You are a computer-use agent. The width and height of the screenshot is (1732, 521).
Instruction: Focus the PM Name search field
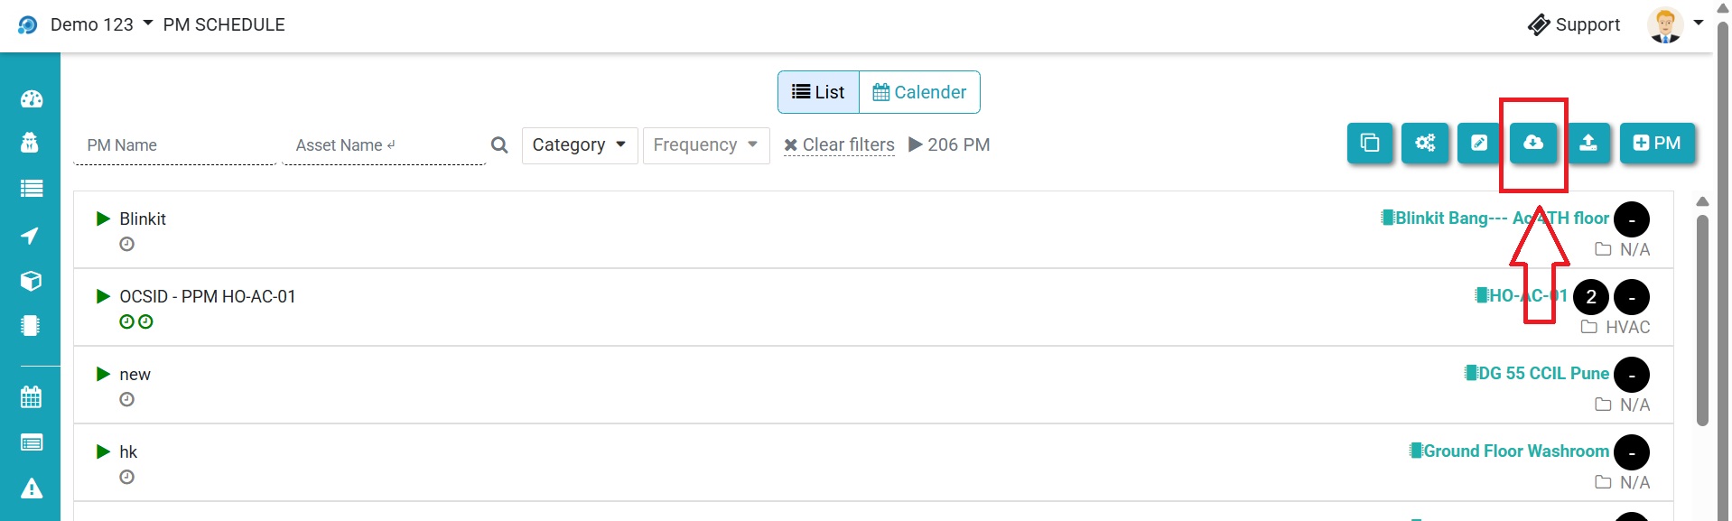(174, 145)
